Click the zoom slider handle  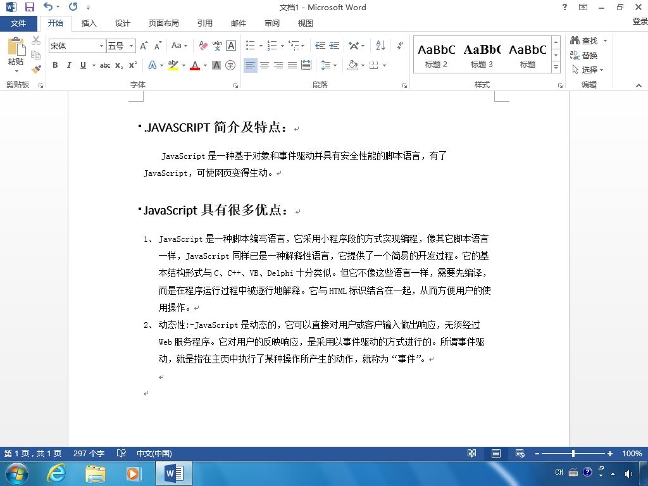click(x=573, y=453)
